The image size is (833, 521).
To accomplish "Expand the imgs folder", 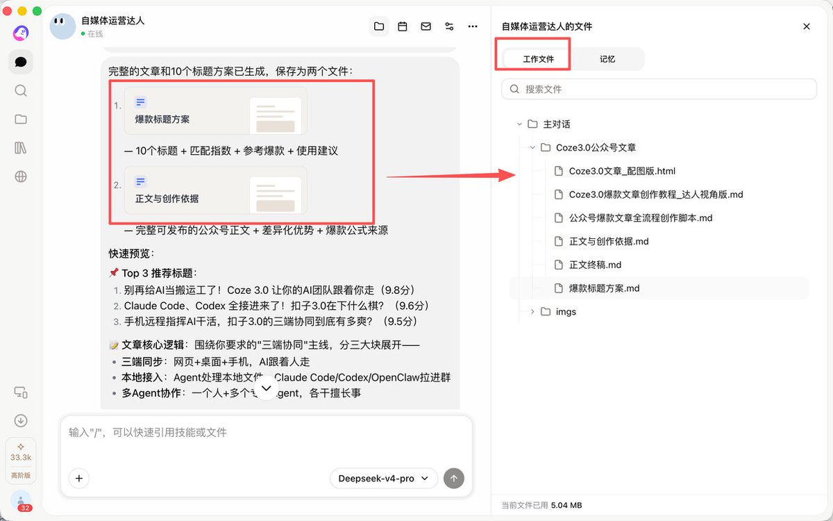I will point(532,311).
